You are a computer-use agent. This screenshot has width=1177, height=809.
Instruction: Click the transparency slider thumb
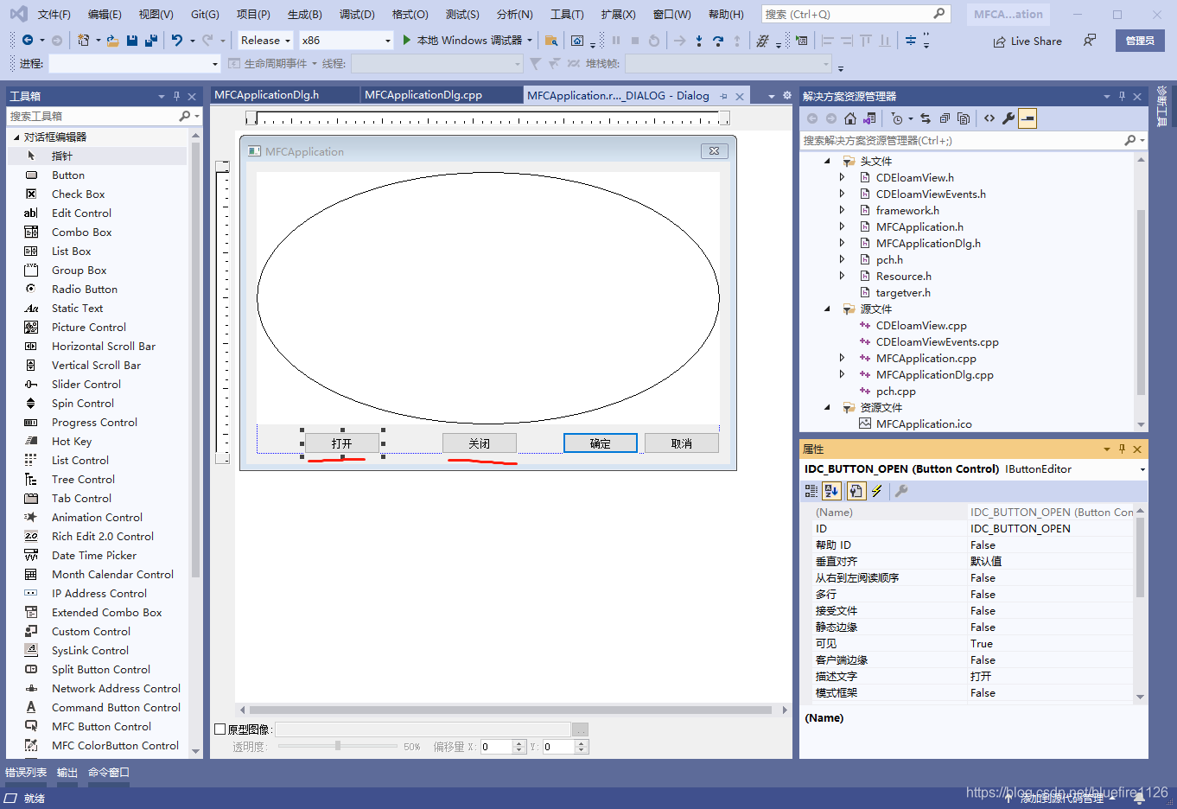click(x=338, y=746)
